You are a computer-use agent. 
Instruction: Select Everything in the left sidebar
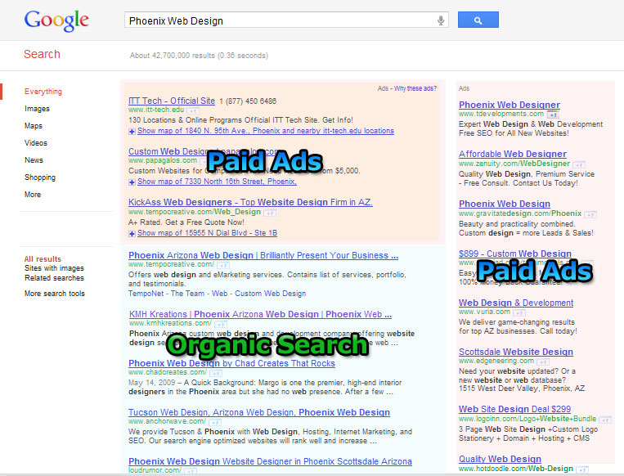tap(43, 92)
